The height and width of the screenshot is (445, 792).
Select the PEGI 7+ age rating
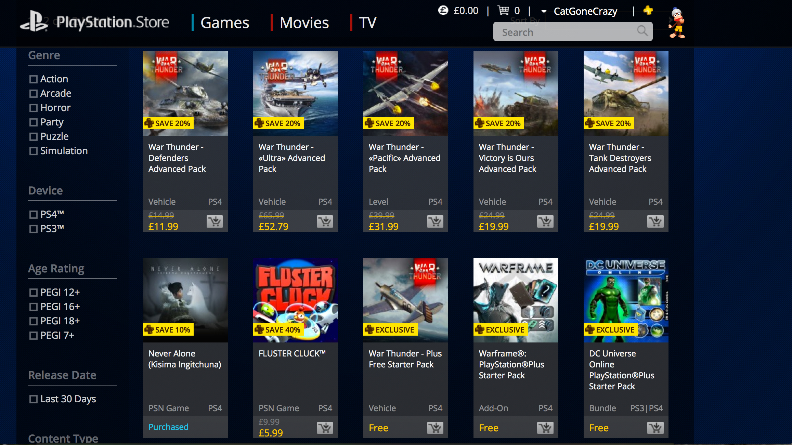coord(33,336)
